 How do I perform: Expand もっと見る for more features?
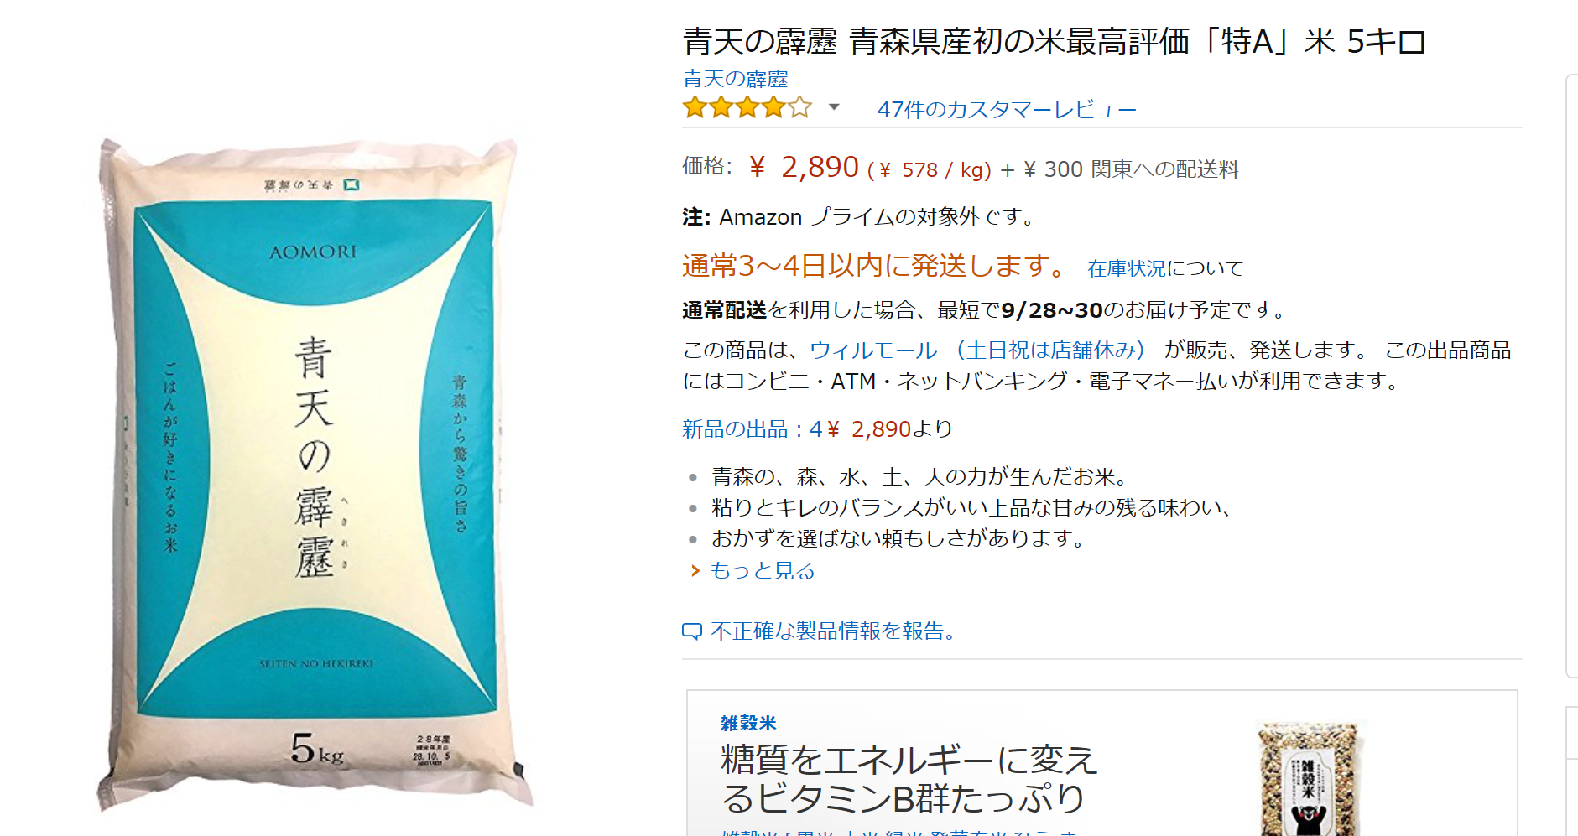763,571
